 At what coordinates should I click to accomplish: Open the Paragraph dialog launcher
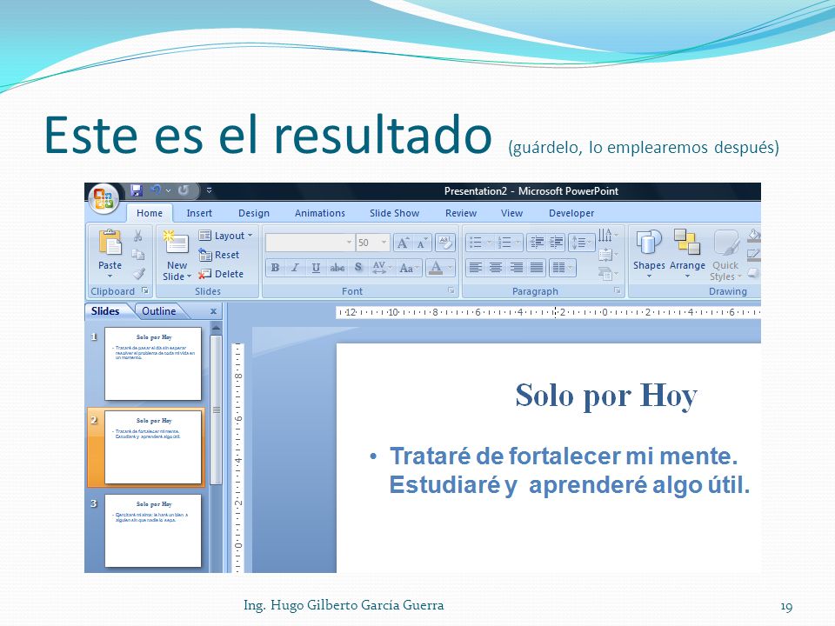pos(617,290)
